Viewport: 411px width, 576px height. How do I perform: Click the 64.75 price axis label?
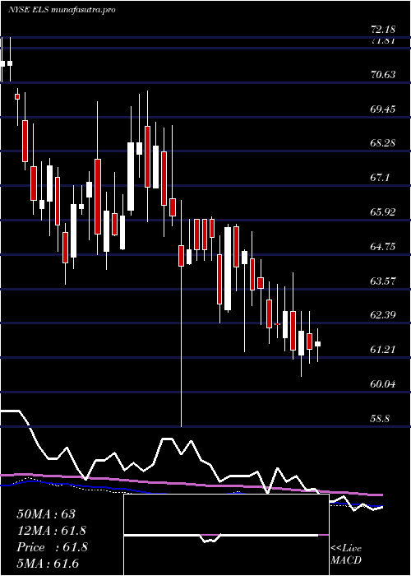tap(383, 247)
